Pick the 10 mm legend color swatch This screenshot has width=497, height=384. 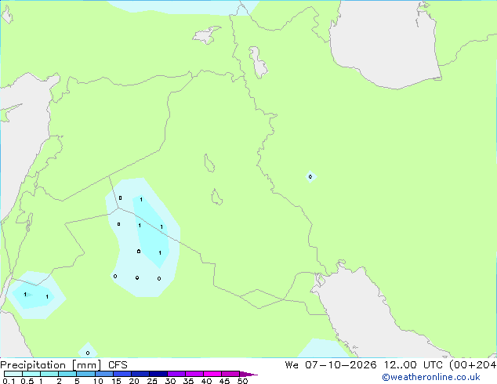[x=104, y=374]
